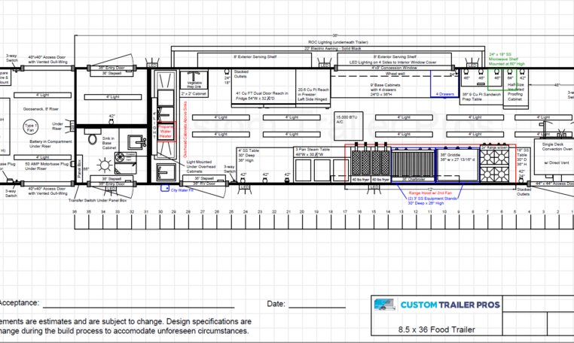Click the 15,000 BTU A/C unit box
The height and width of the screenshot is (343, 574).
349,126
